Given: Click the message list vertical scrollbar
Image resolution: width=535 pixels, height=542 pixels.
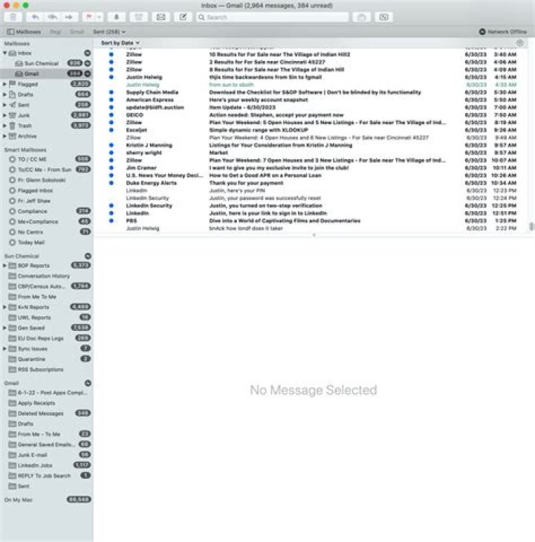Looking at the screenshot, I should coord(531,227).
